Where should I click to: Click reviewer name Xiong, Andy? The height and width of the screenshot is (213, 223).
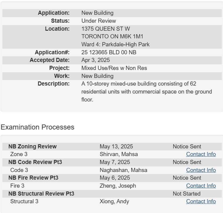114,201
